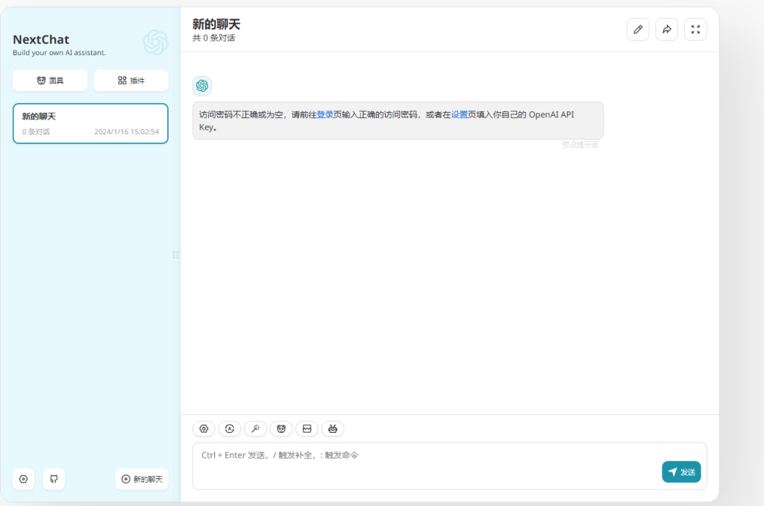Select the 新的聊天 conversation in the list

pos(90,123)
